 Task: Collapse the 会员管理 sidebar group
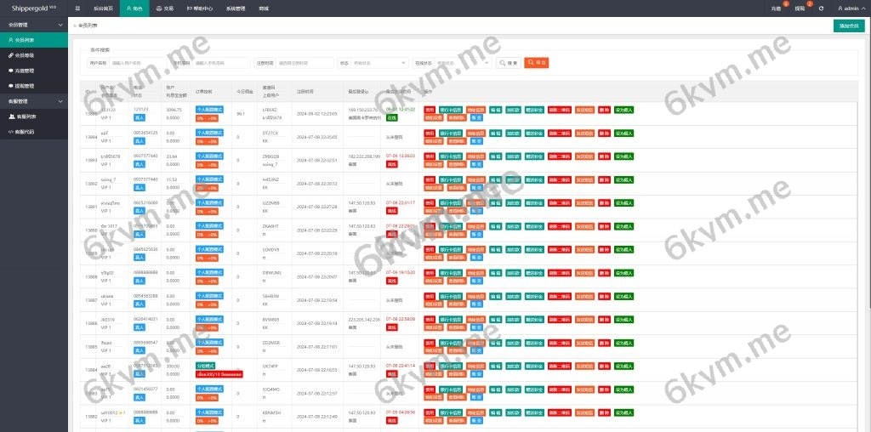[34, 25]
